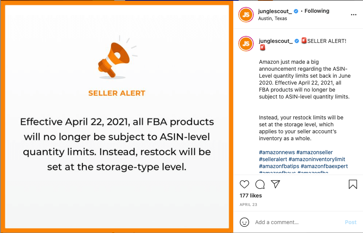Screen dimensions: 363x233
Task: Open junglescout_ username in header
Action: [275, 11]
